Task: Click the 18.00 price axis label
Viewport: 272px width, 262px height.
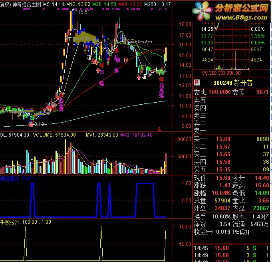Action: coord(185,24)
